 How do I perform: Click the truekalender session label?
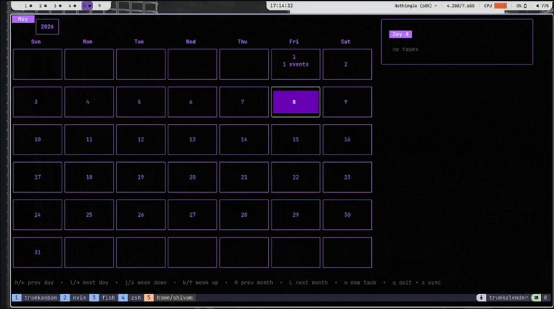point(508,298)
